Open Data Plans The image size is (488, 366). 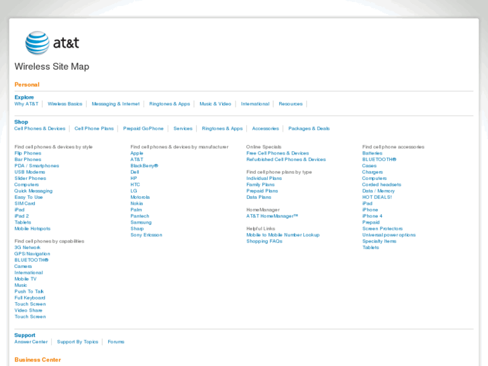click(258, 197)
